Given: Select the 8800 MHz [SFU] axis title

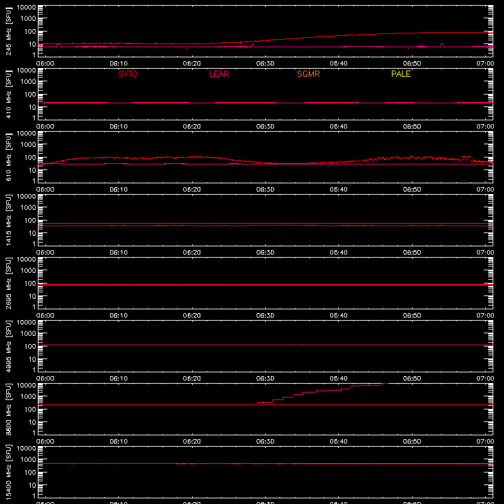Looking at the screenshot, I should click(x=9, y=409).
